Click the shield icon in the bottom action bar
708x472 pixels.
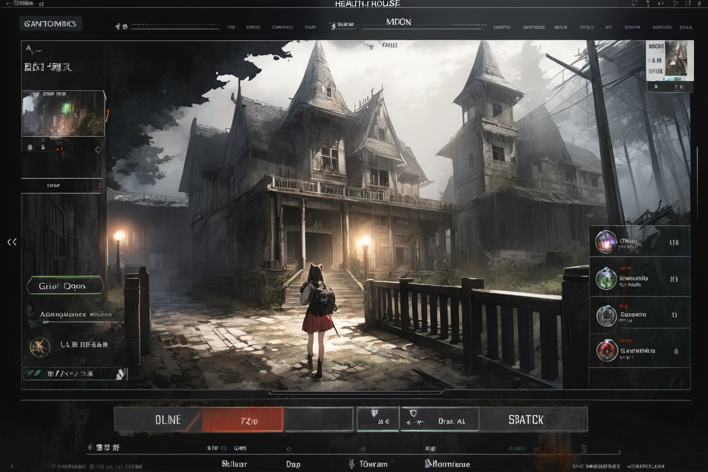coord(413,413)
